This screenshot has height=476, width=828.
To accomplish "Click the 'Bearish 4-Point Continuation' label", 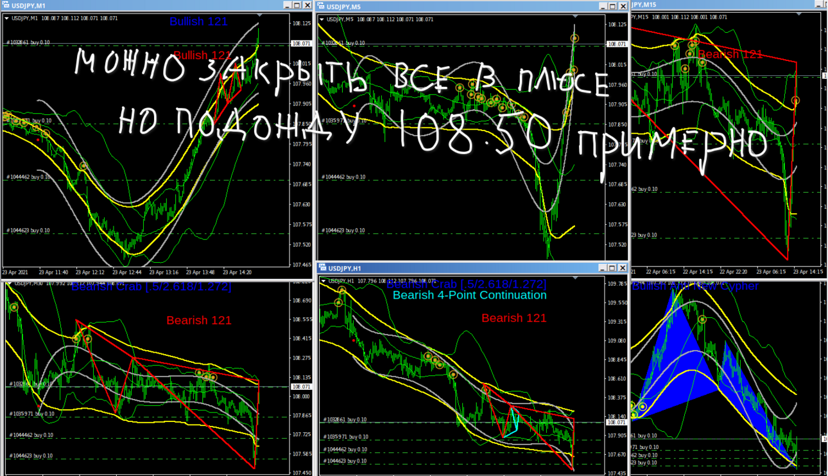I will tap(470, 295).
